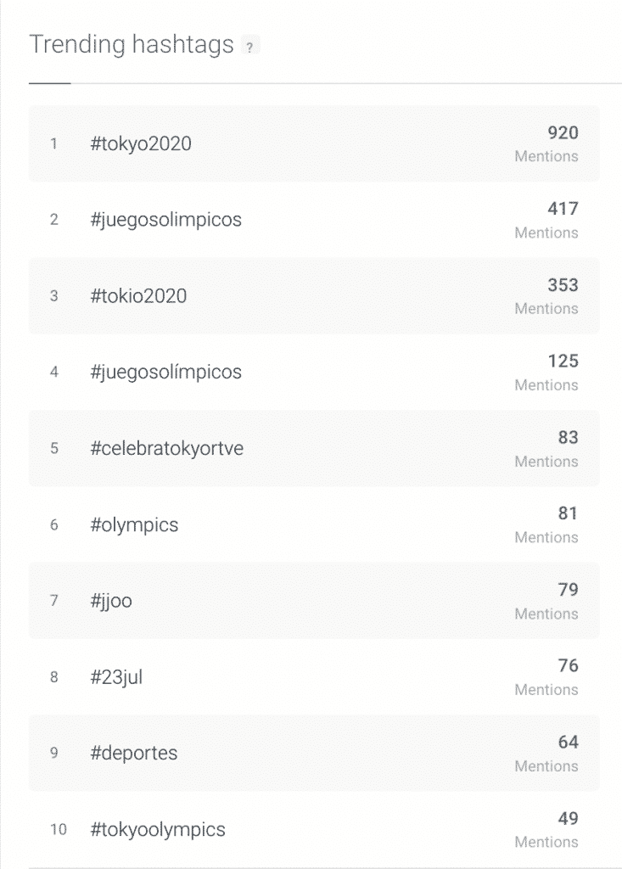This screenshot has width=622, height=869.
Task: Select the 353 mentions count
Action: click(563, 285)
